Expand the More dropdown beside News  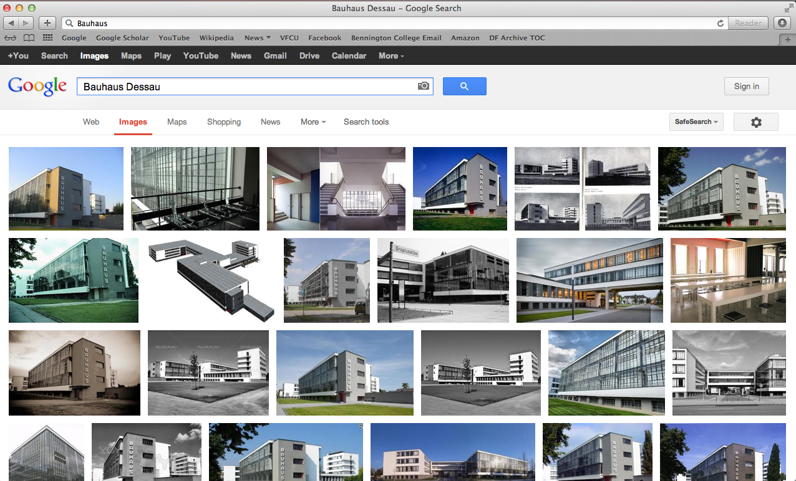[313, 122]
